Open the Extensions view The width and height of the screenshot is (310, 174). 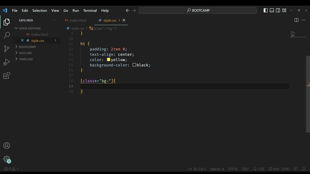[6, 75]
